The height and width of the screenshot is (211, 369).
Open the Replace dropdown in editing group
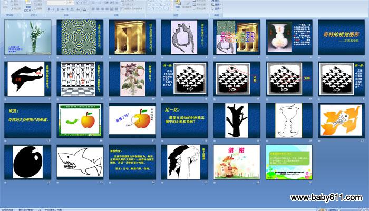point(217,5)
